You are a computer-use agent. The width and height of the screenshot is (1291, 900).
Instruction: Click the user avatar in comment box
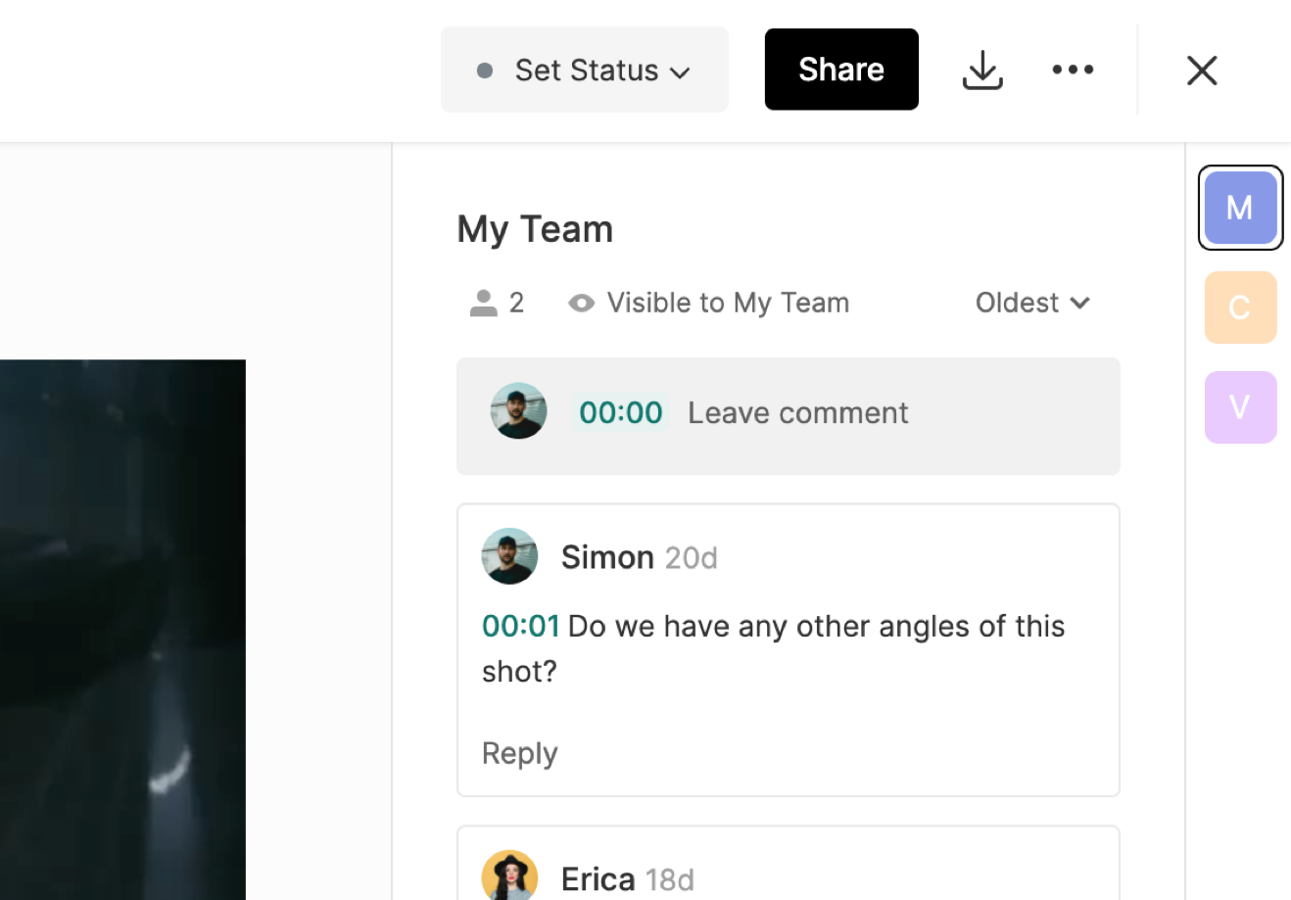tap(518, 411)
